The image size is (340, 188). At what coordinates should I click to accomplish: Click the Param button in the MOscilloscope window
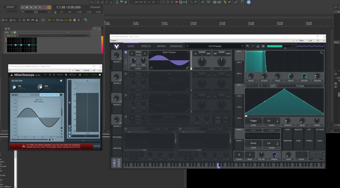(x=78, y=70)
